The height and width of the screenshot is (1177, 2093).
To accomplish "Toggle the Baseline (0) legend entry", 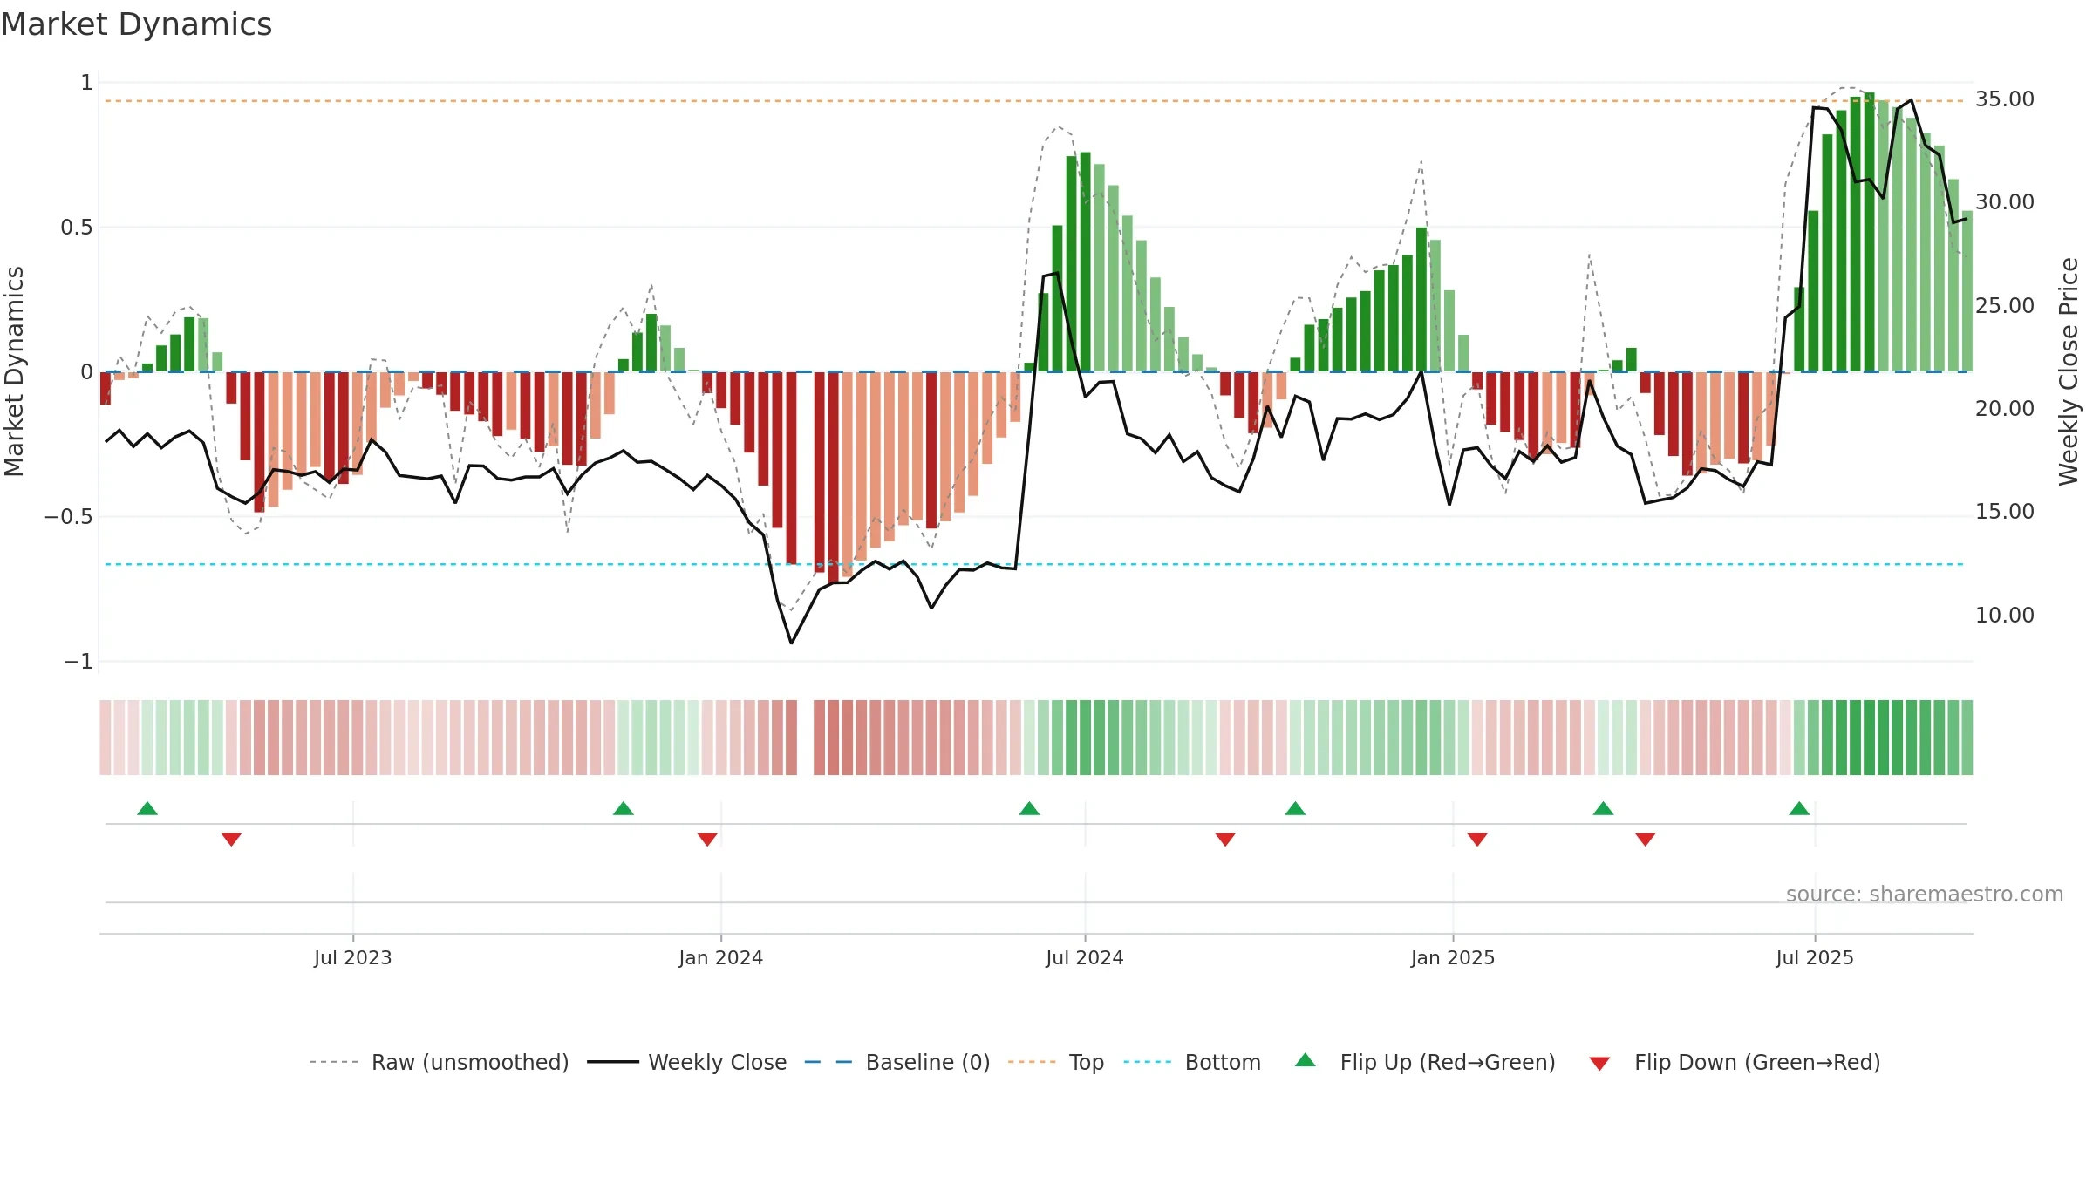I will [897, 1062].
